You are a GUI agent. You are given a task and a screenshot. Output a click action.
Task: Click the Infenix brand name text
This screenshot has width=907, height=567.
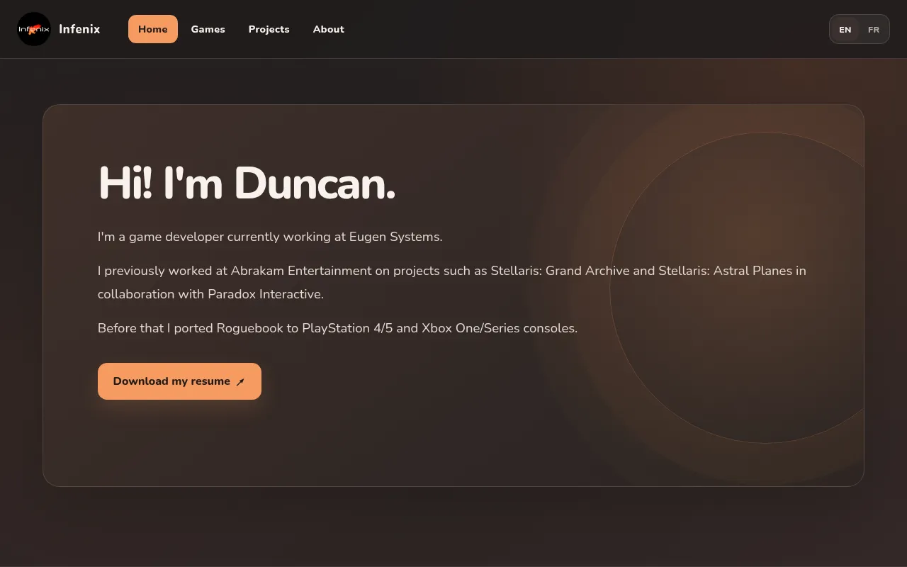[x=79, y=29]
